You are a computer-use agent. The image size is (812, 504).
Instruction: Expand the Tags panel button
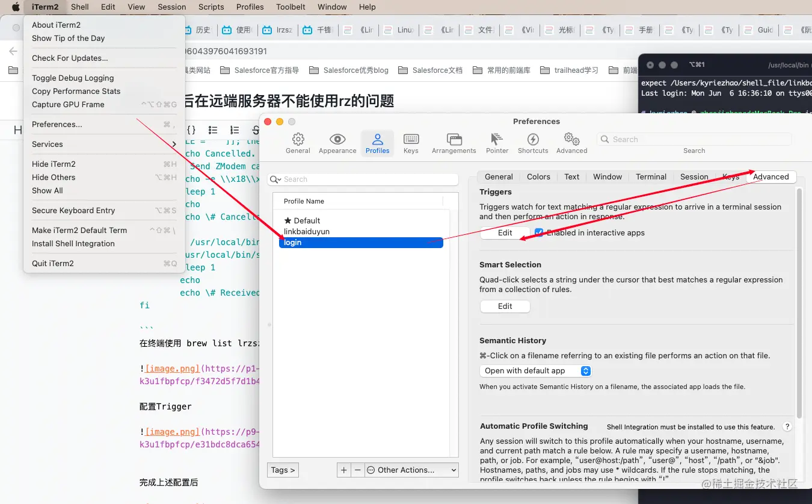coord(283,470)
